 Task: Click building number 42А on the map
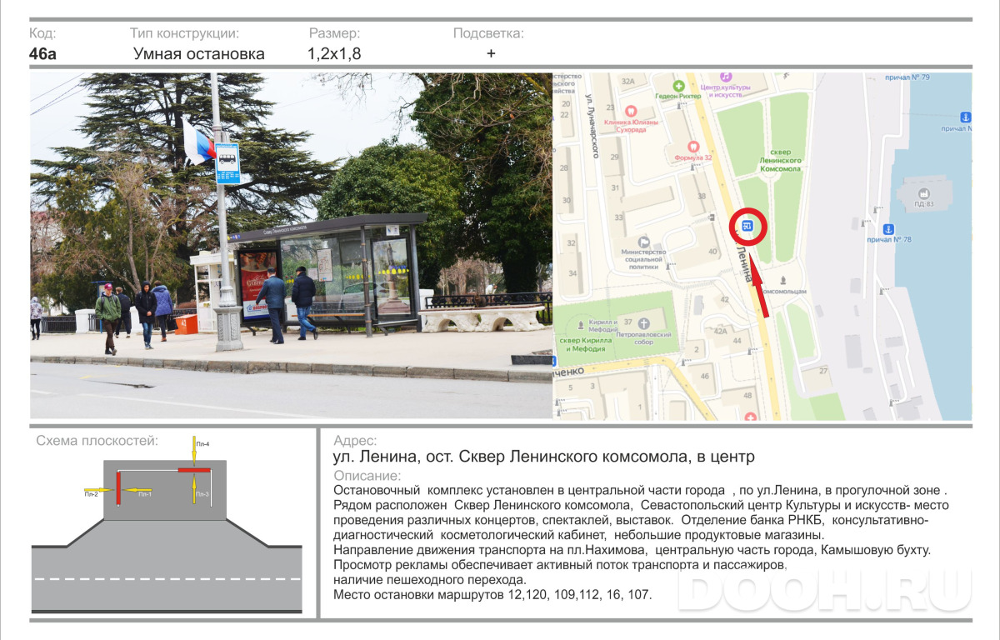[720, 331]
